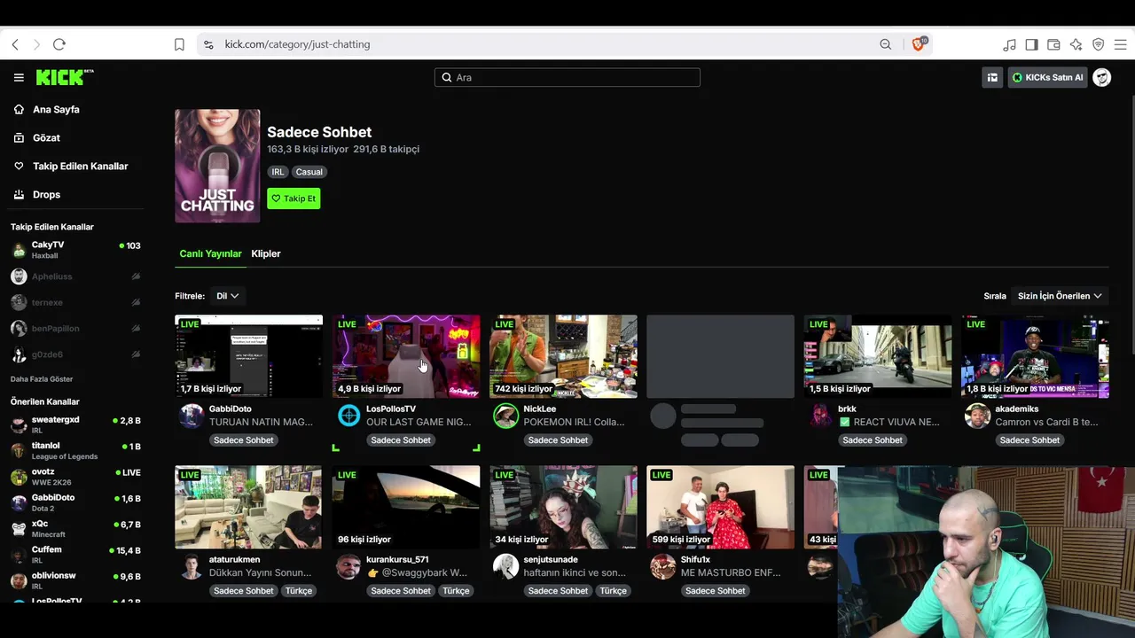The width and height of the screenshot is (1135, 638).
Task: Open the Kick sidebar hamburger menu
Action: coord(19,78)
